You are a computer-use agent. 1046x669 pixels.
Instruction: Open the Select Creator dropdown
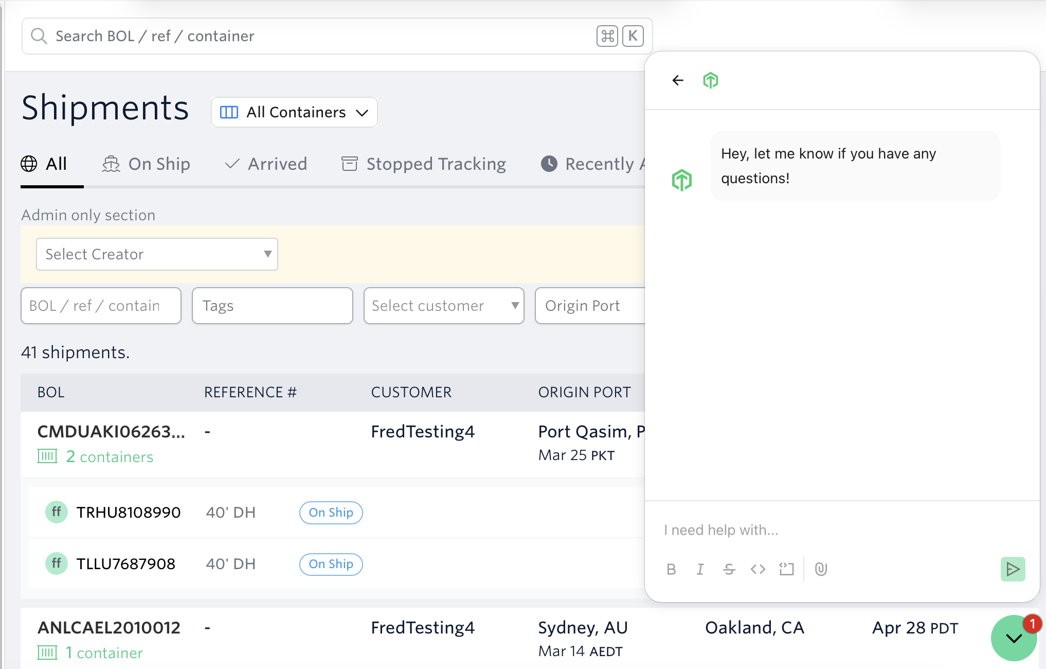157,254
